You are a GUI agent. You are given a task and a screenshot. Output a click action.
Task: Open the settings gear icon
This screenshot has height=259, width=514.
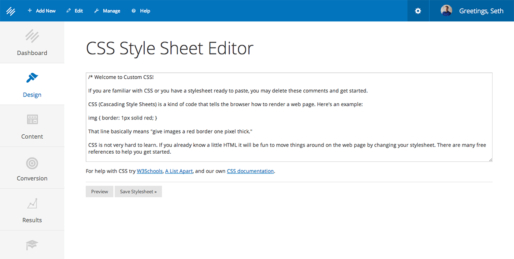418,11
